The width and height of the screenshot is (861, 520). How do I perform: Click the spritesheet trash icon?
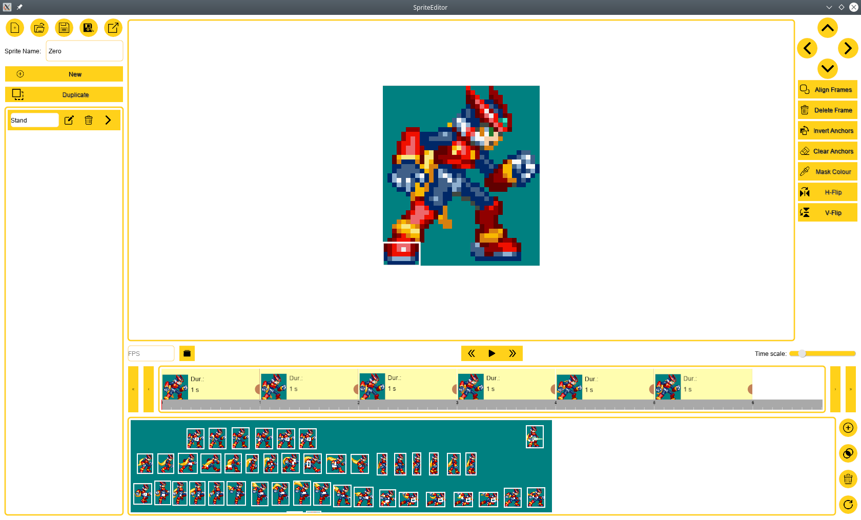pyautogui.click(x=848, y=479)
